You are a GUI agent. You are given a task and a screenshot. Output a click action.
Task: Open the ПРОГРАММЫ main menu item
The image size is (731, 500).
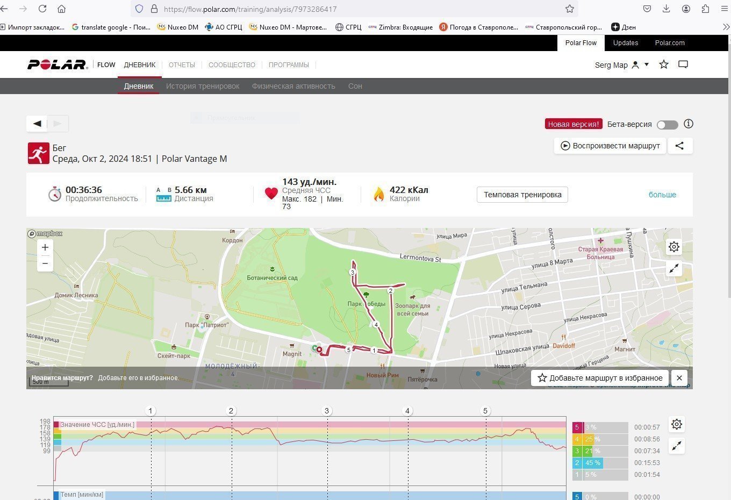[289, 65]
